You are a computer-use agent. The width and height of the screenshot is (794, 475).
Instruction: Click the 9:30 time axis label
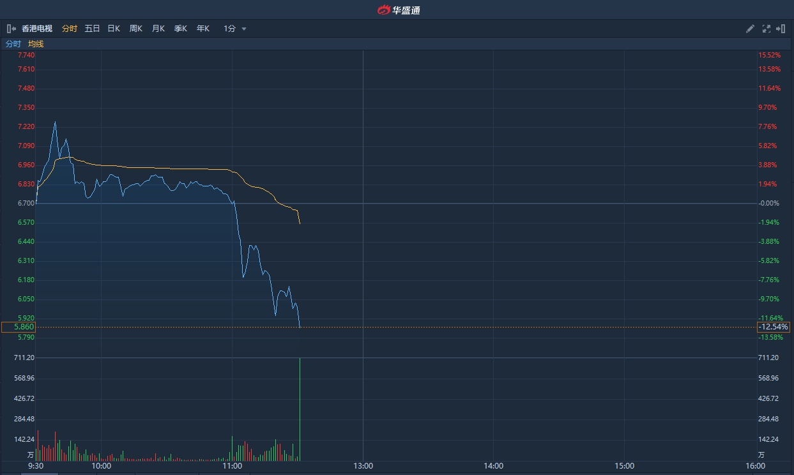36,466
